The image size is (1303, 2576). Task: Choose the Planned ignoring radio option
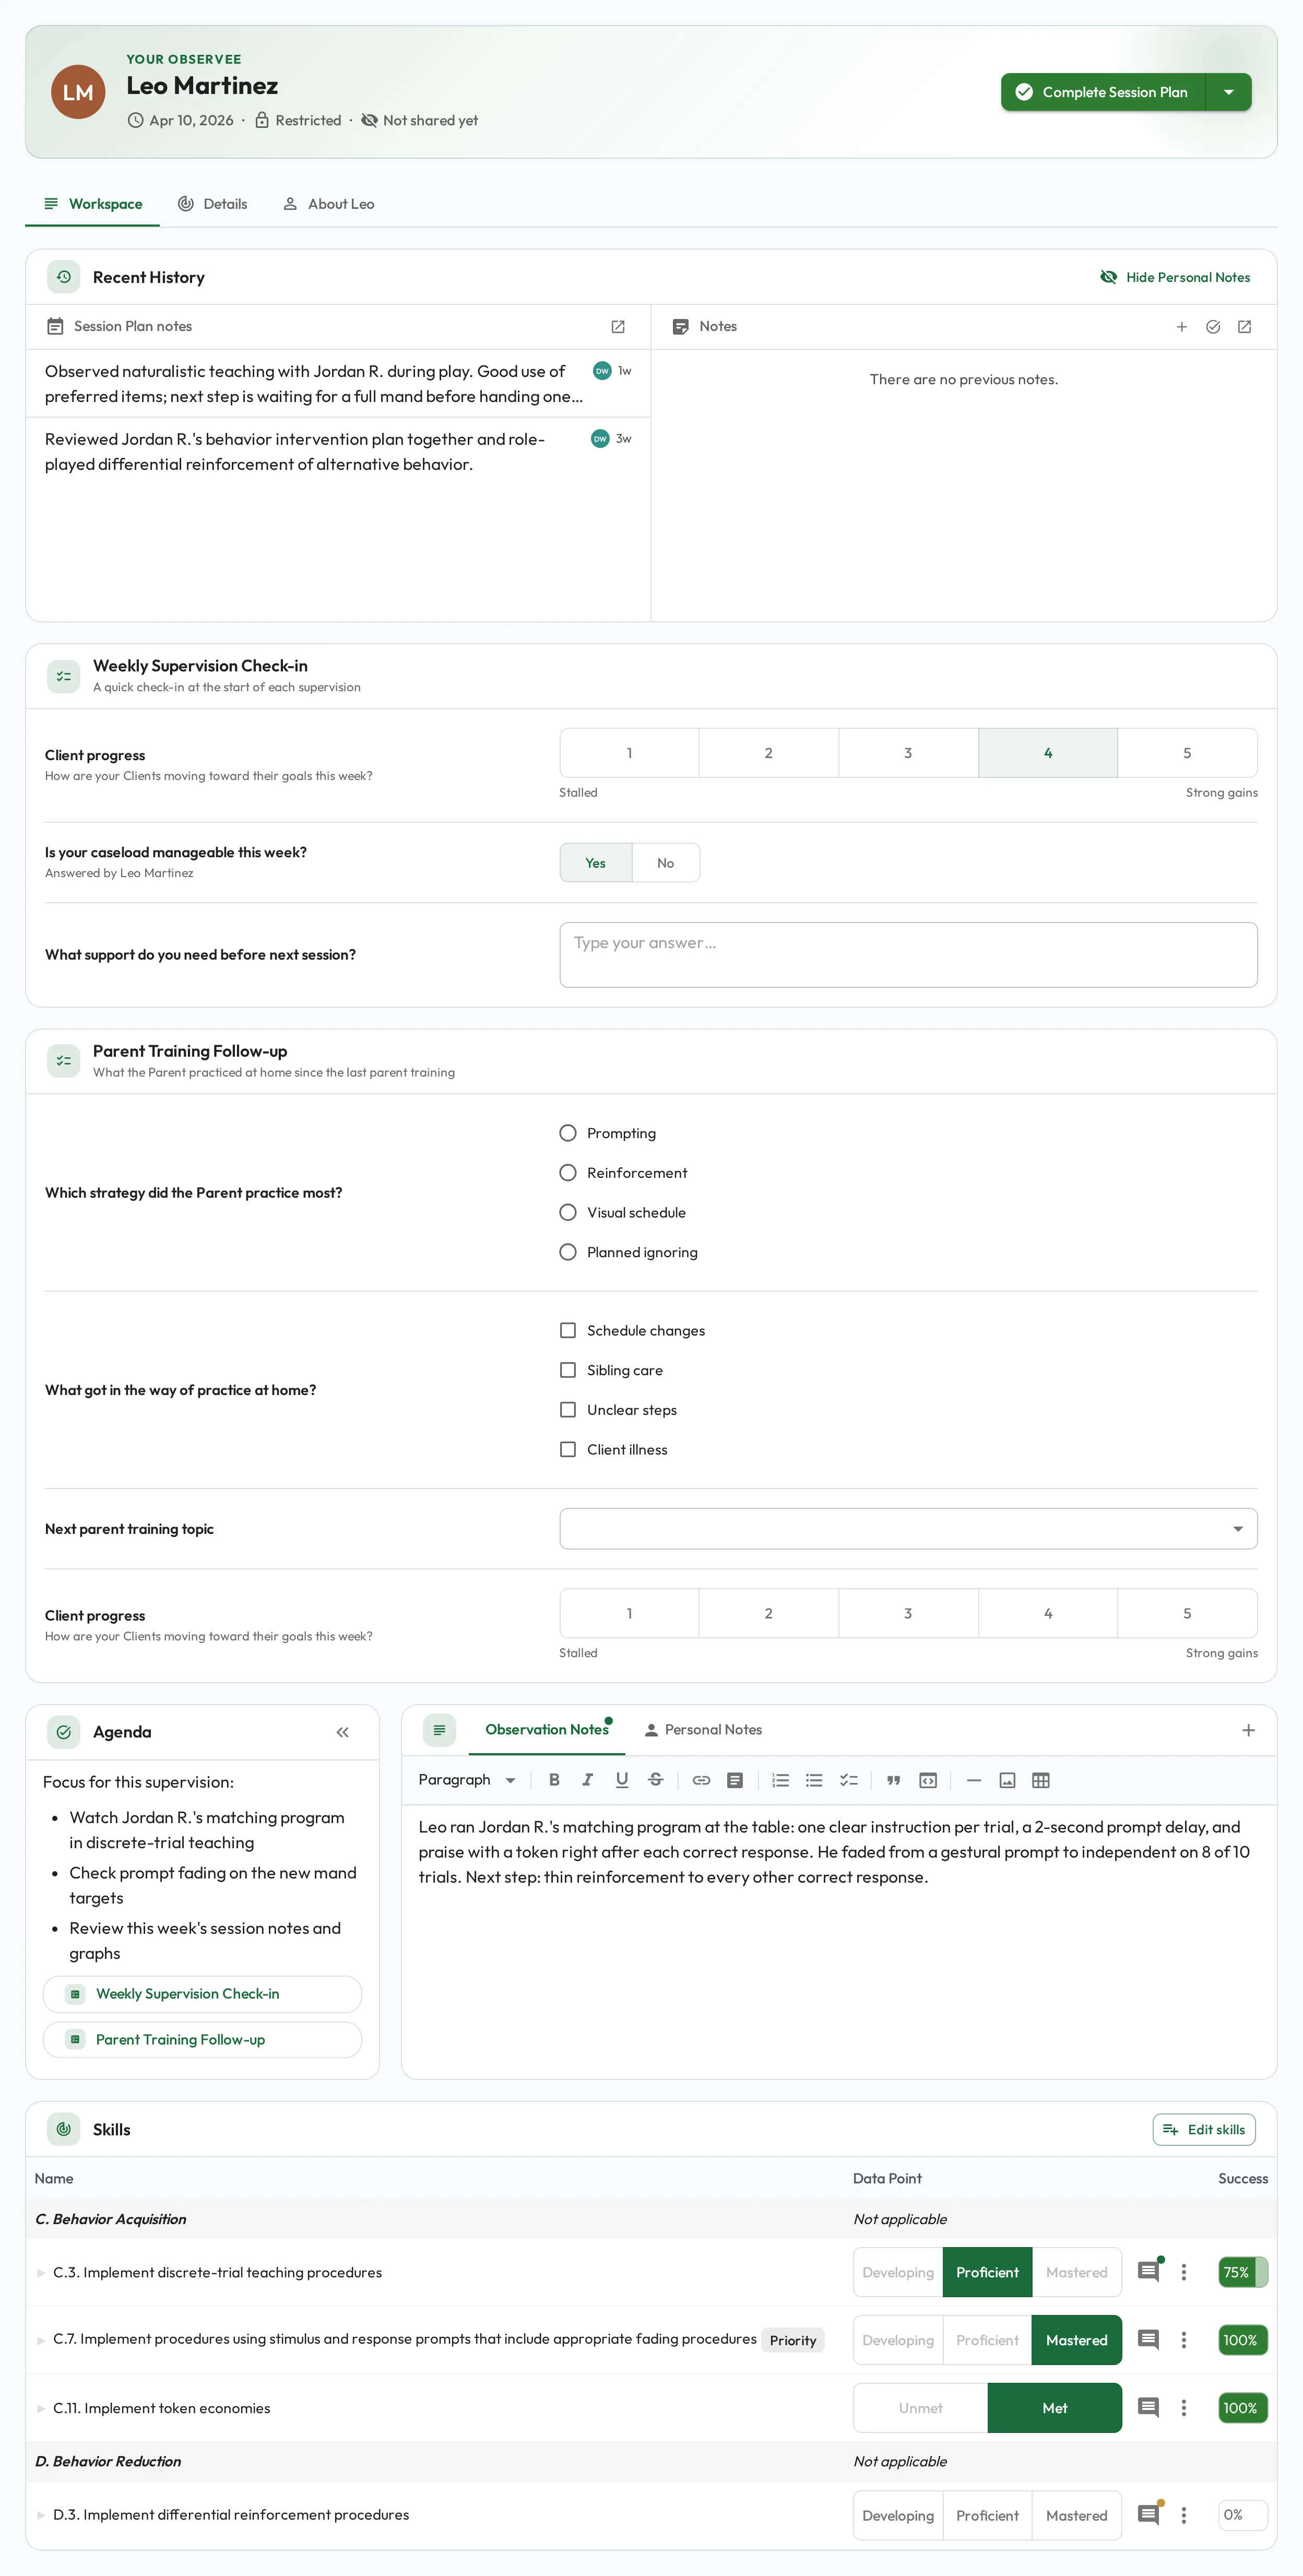(568, 1252)
